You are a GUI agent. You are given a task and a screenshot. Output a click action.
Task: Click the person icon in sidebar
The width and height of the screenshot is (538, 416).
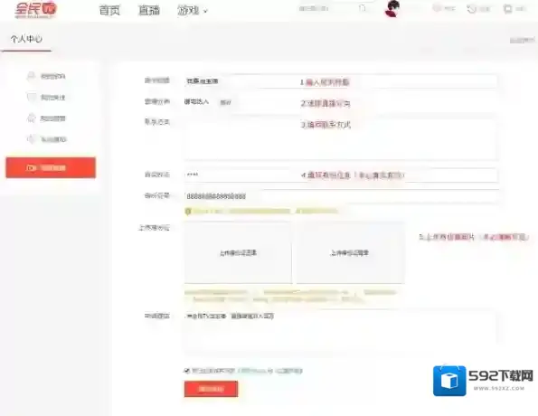[32, 76]
